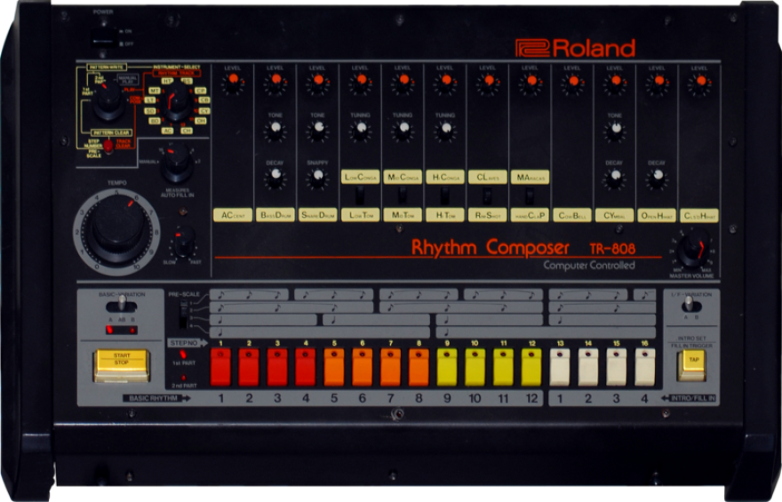Click the yellow Start/Stop button
Viewport: 782px width, 502px height.
[x=122, y=365]
